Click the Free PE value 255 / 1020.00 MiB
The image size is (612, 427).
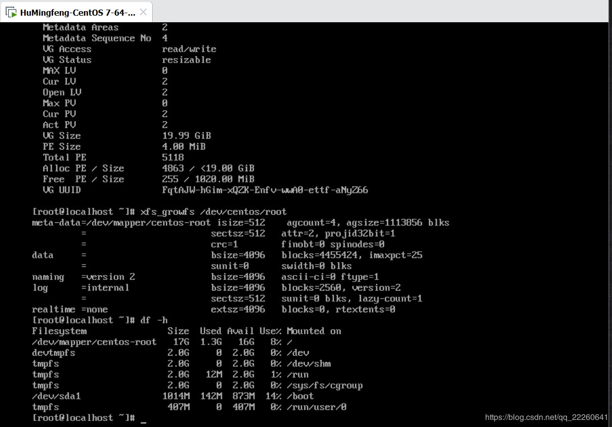(x=208, y=179)
